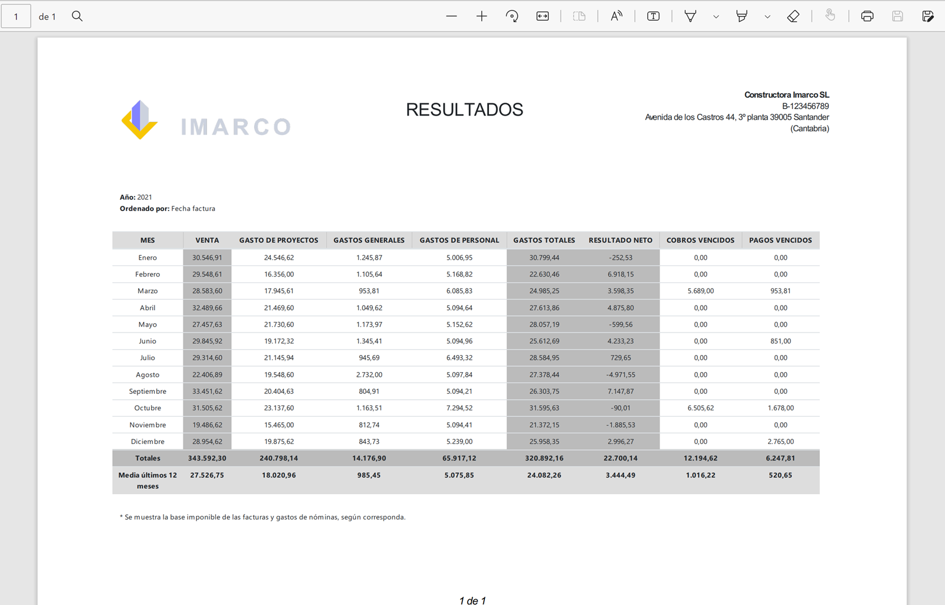Viewport: 945px width, 605px height.
Task: Add text with the text box tool
Action: 654,16
